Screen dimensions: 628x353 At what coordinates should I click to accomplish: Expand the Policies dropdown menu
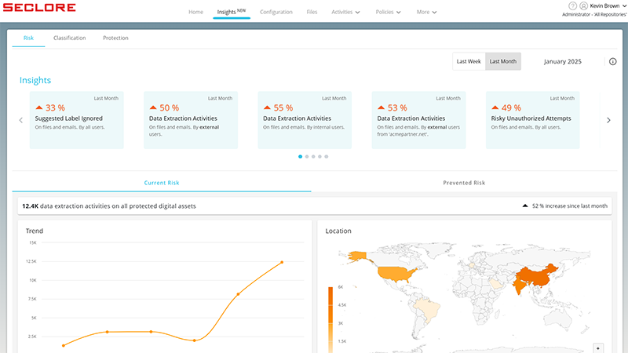(388, 12)
